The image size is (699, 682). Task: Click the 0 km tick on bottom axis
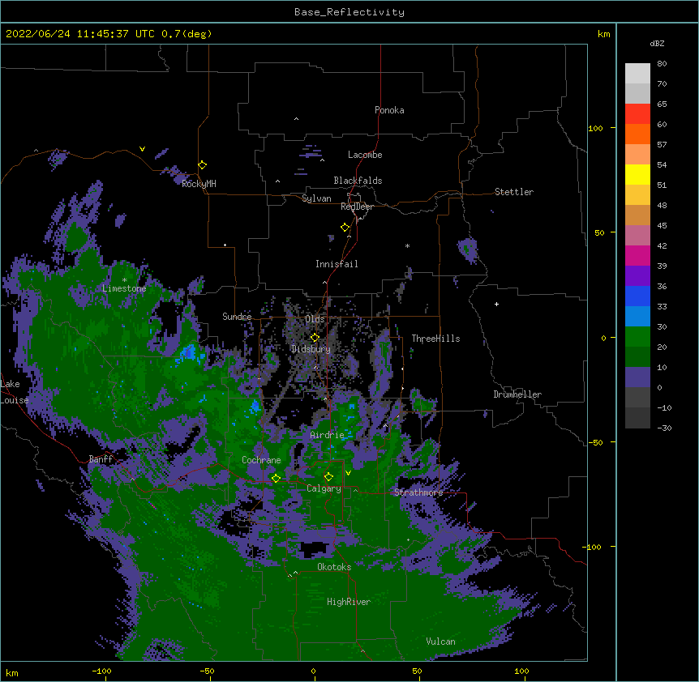(x=313, y=671)
